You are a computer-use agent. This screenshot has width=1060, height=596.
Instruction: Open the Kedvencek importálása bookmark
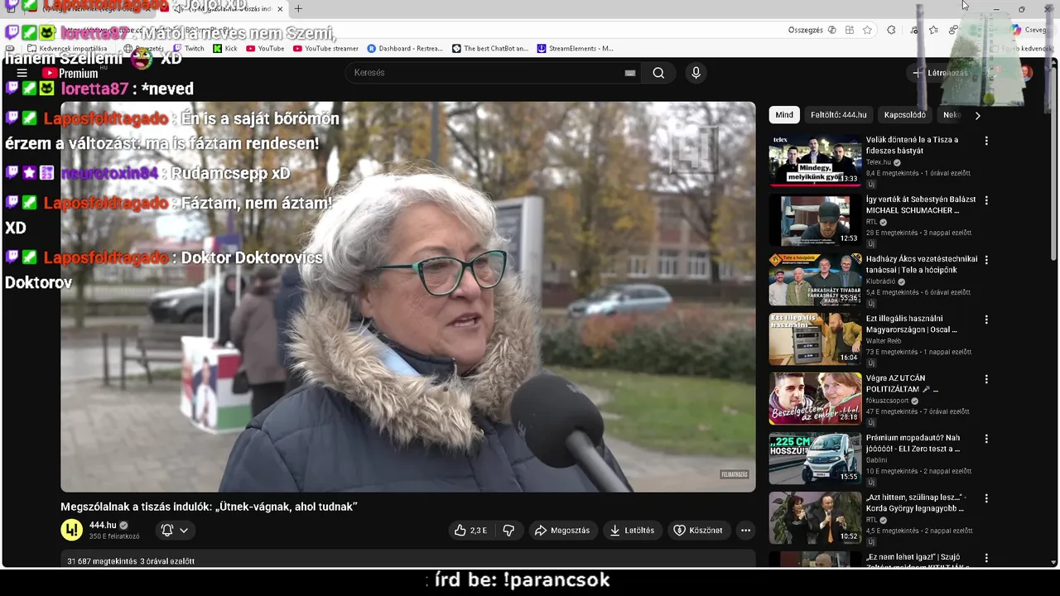pos(67,48)
